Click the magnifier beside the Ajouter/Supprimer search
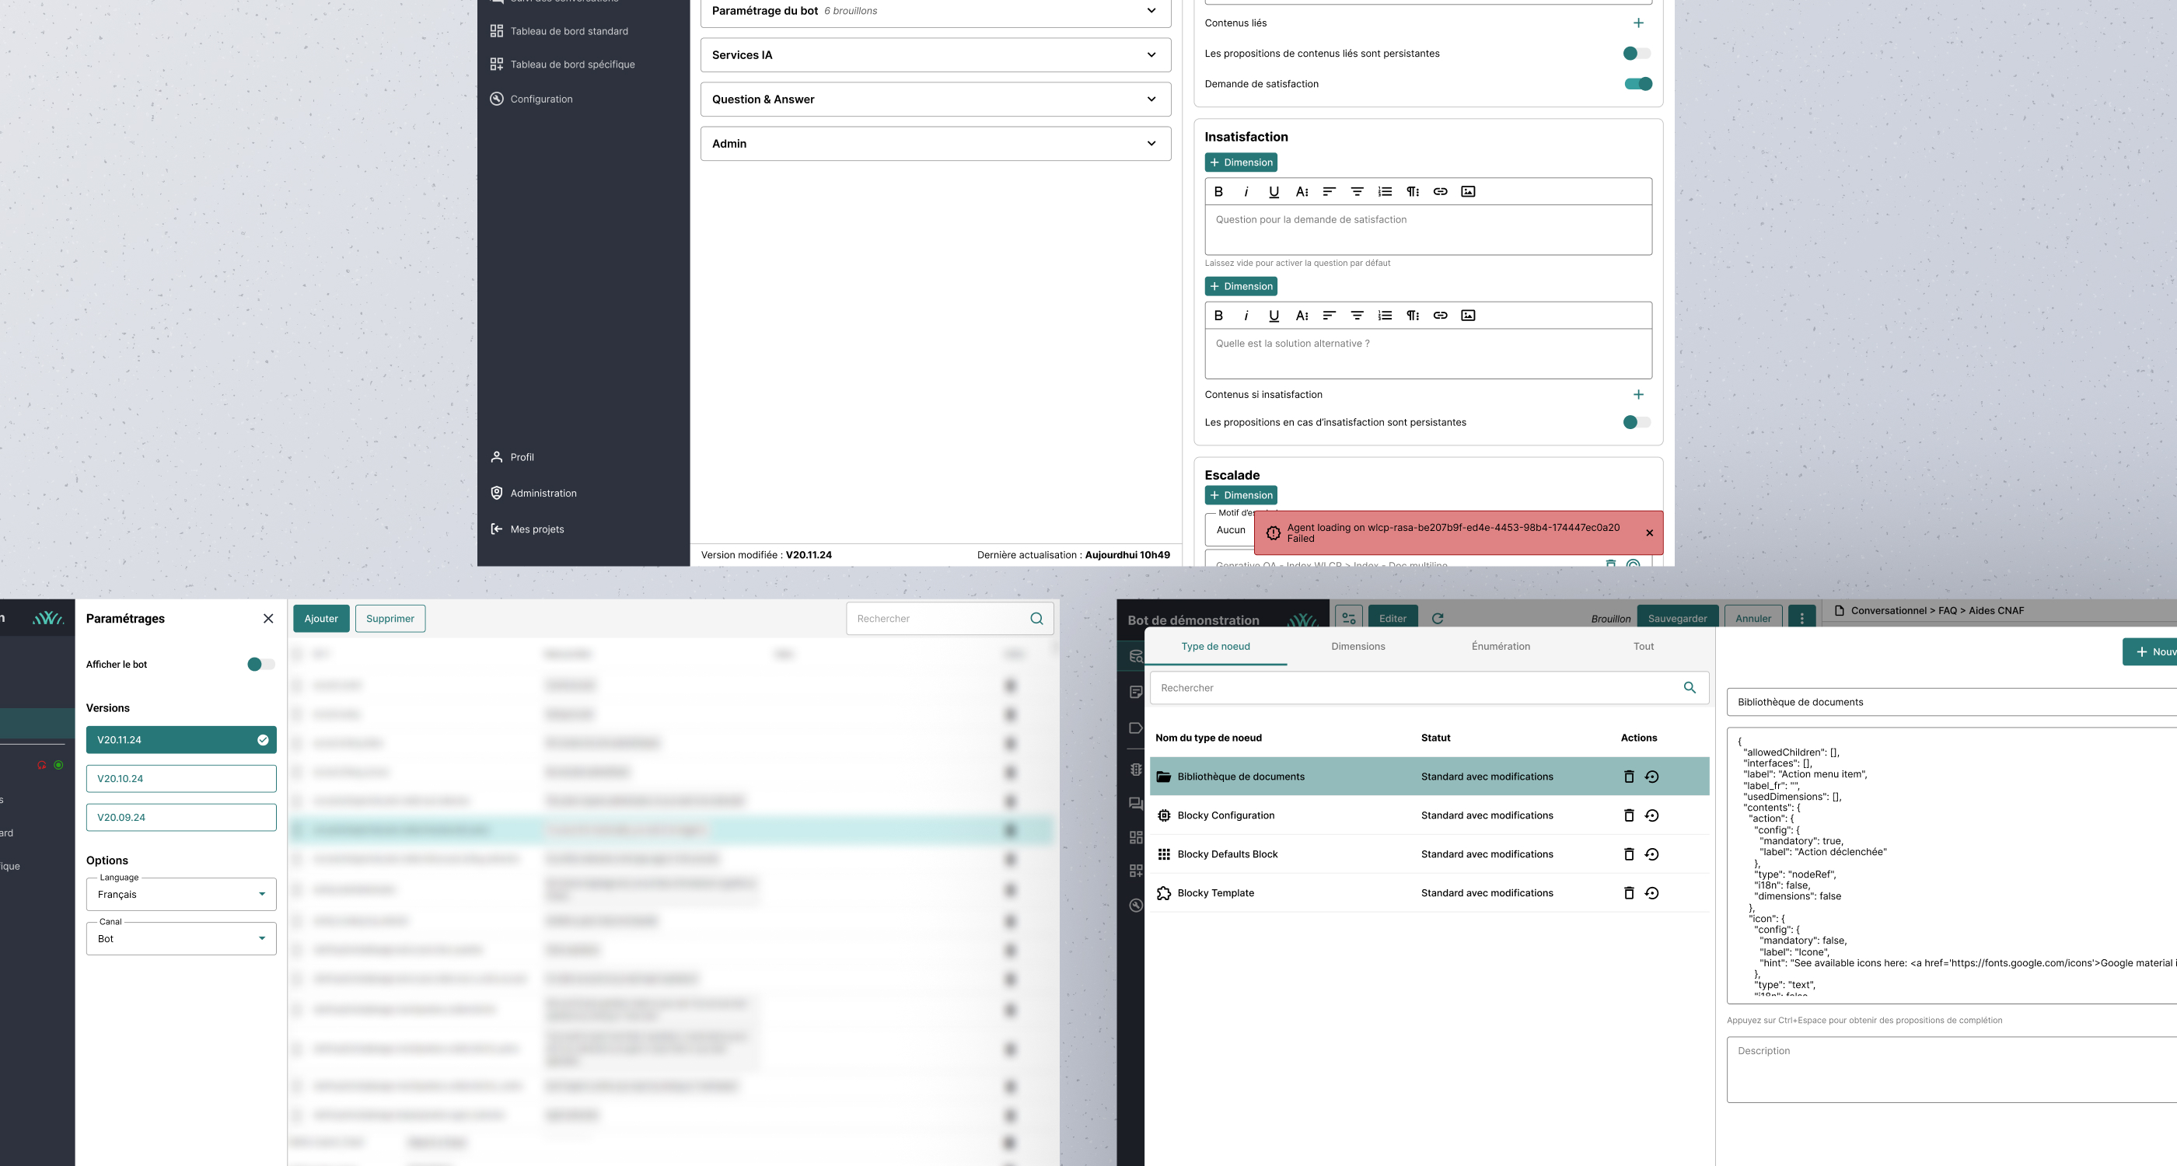 click(x=1036, y=619)
